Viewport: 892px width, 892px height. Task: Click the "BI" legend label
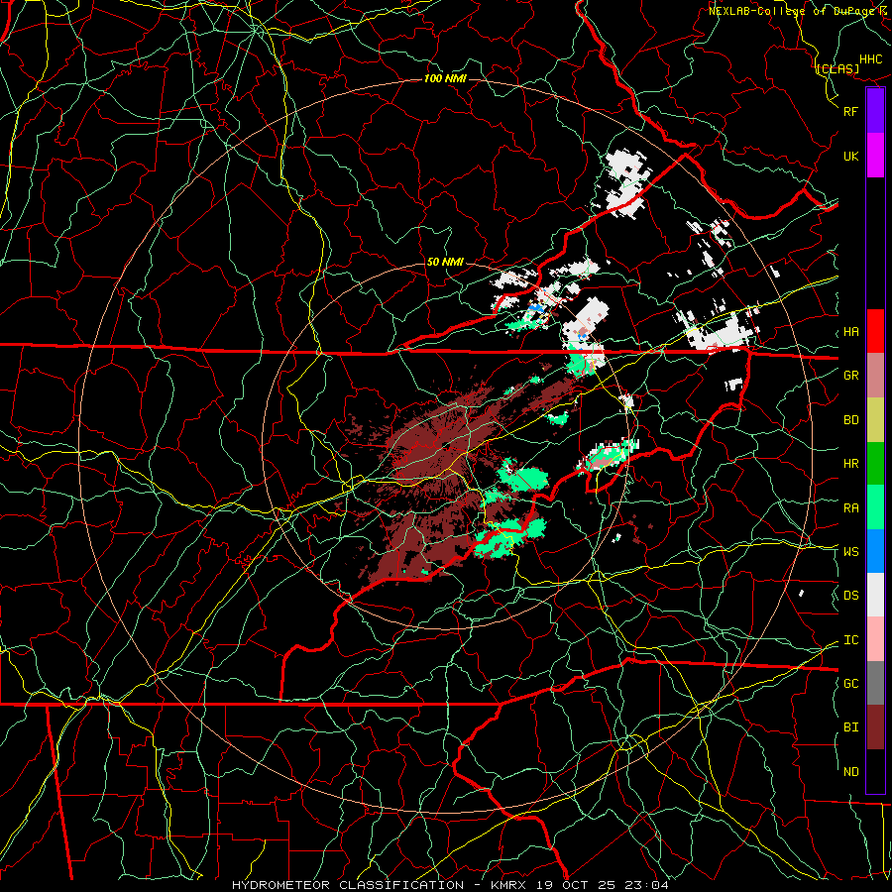click(x=850, y=727)
